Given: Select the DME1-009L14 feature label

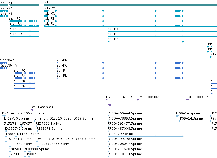Looking at the screenshot, I should click(197, 97).
